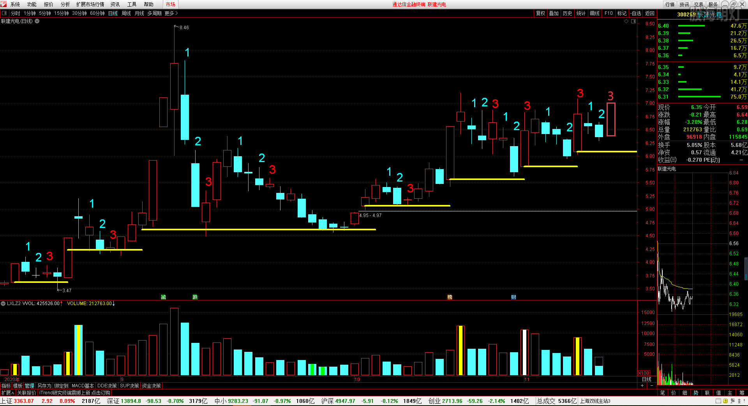
Task: Switch chart to 60分钟 period
Action: [97, 13]
